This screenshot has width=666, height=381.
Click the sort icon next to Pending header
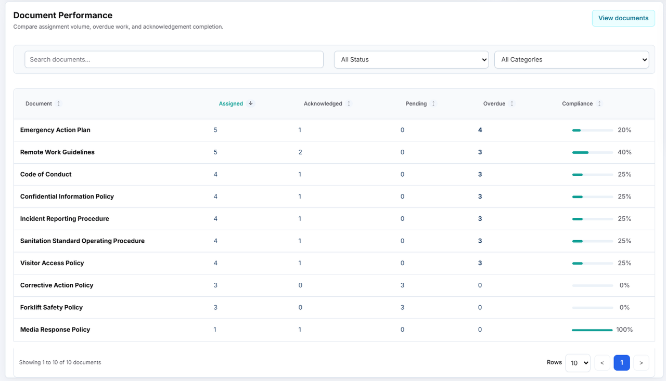[x=433, y=103]
